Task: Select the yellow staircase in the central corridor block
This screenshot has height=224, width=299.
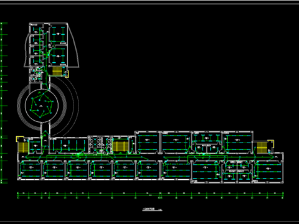Action: coord(121,146)
